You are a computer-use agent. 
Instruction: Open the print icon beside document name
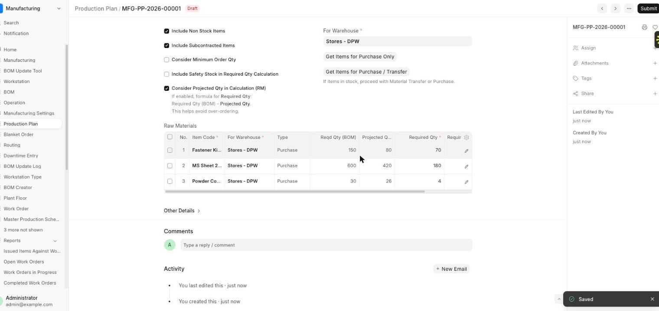click(644, 27)
